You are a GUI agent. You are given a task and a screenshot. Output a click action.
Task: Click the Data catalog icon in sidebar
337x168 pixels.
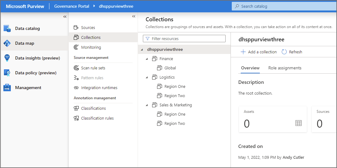tap(7, 28)
